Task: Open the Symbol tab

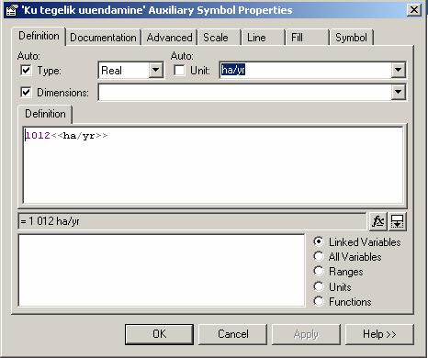Action: [x=352, y=38]
